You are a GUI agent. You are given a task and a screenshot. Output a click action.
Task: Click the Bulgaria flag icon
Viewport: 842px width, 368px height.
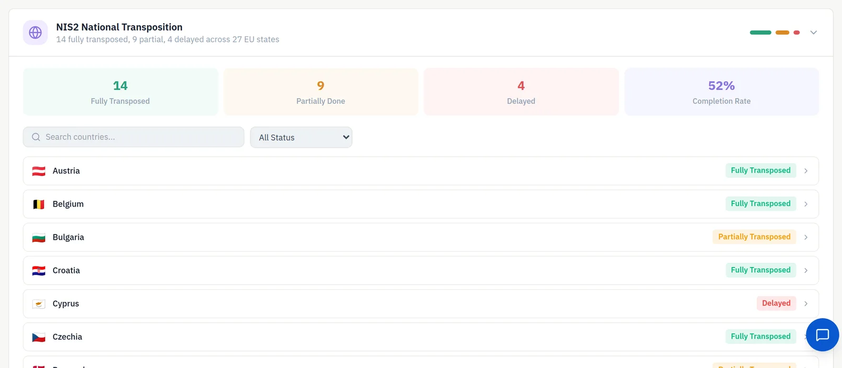click(39, 237)
